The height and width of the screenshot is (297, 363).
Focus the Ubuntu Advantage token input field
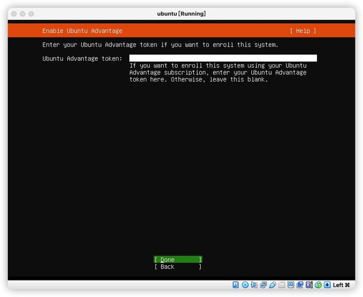point(223,58)
